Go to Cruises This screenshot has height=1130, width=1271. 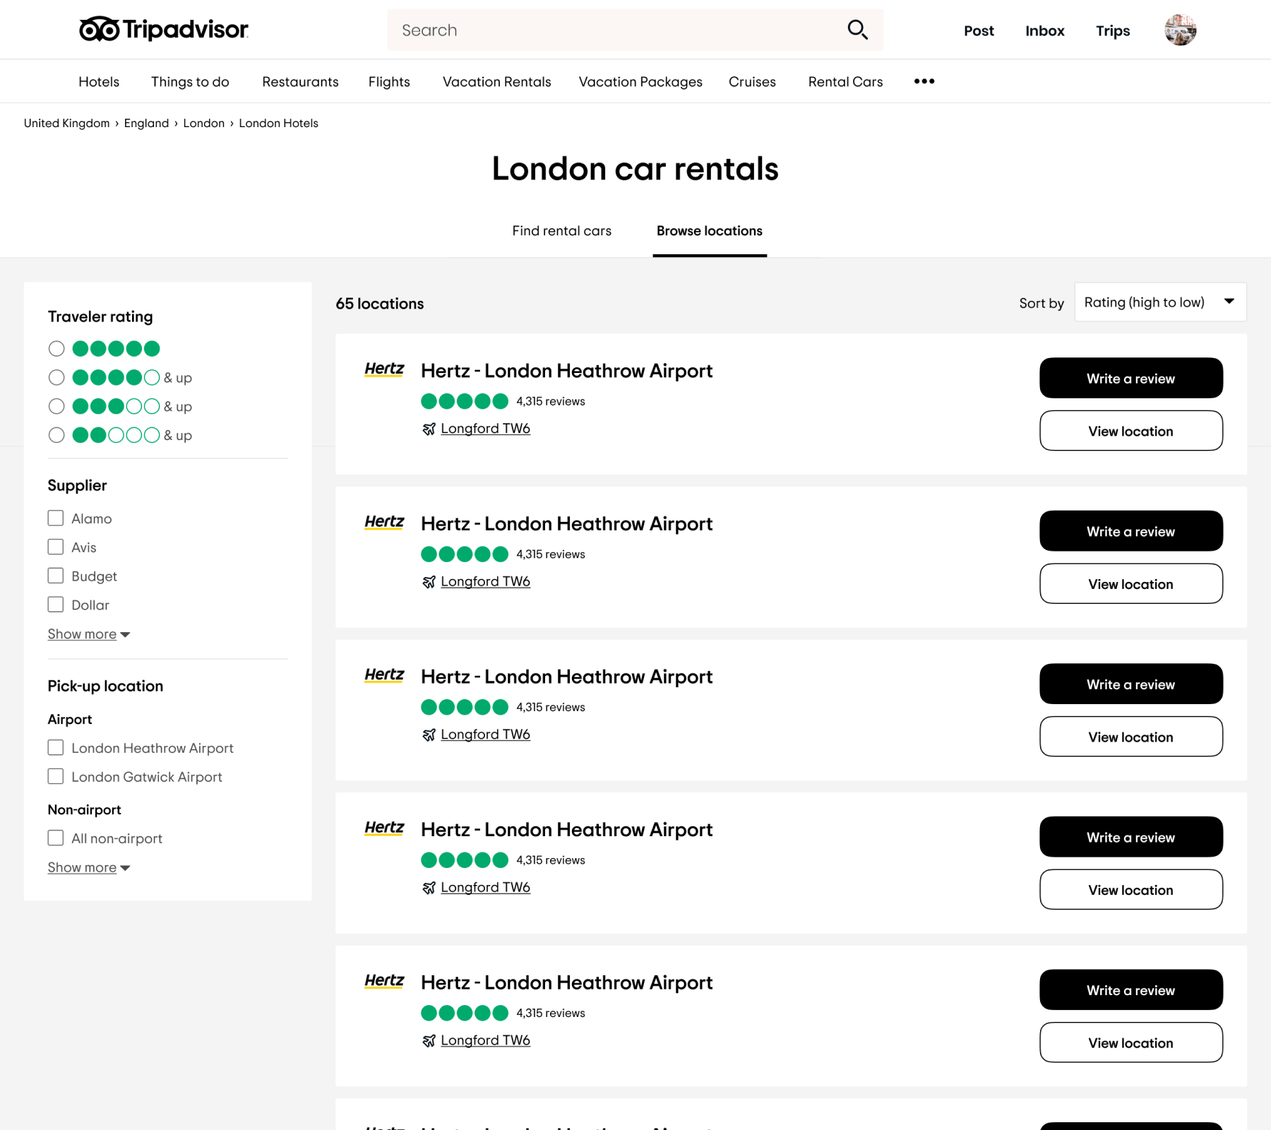(x=752, y=82)
